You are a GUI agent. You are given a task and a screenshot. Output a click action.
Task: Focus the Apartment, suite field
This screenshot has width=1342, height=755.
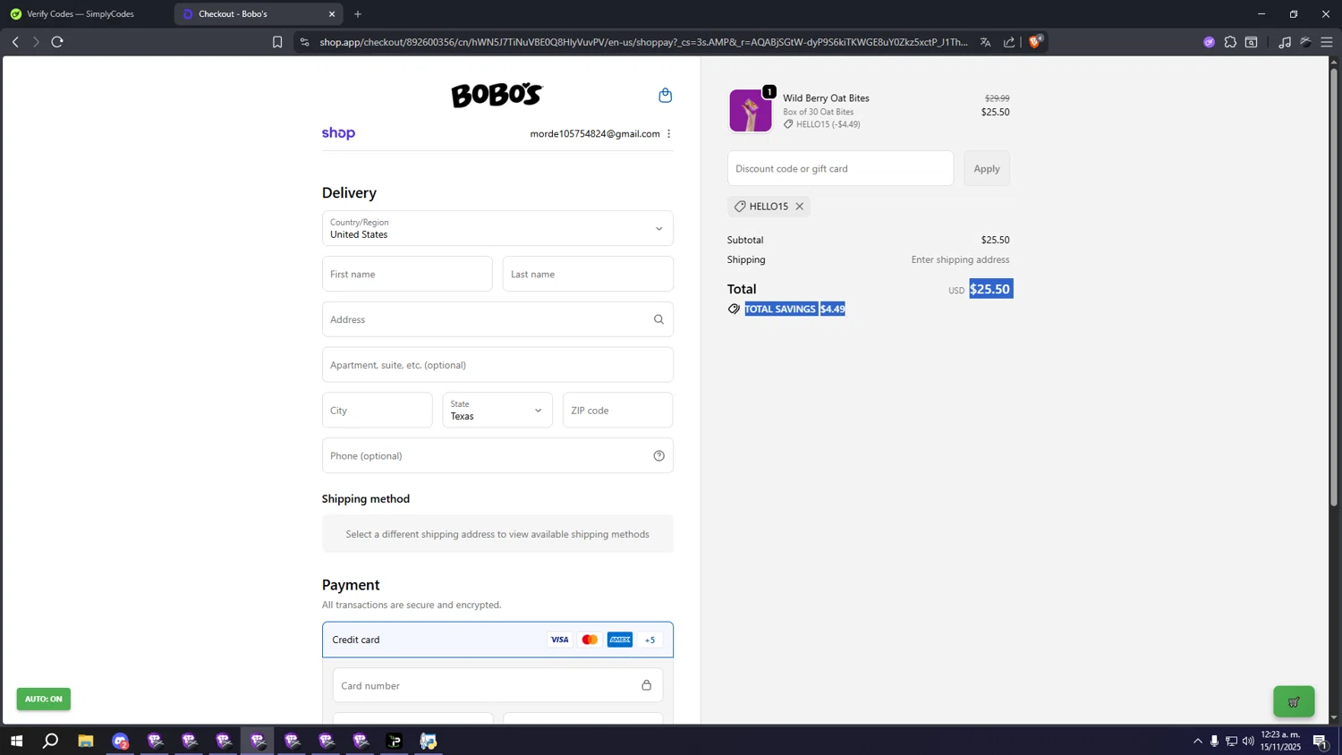(x=497, y=365)
